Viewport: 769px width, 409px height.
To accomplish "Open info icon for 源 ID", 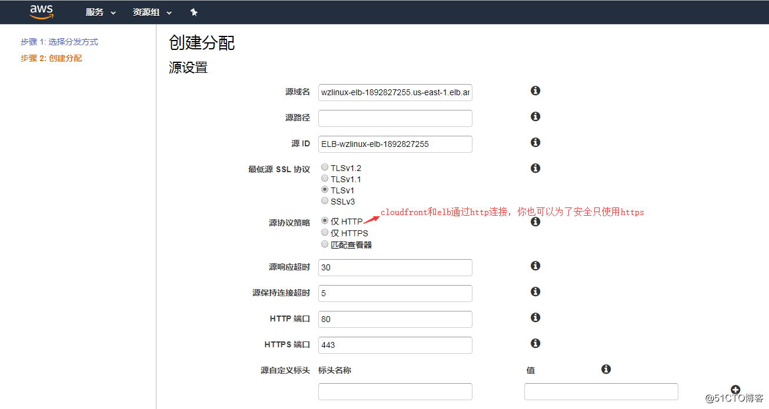I will 535,142.
